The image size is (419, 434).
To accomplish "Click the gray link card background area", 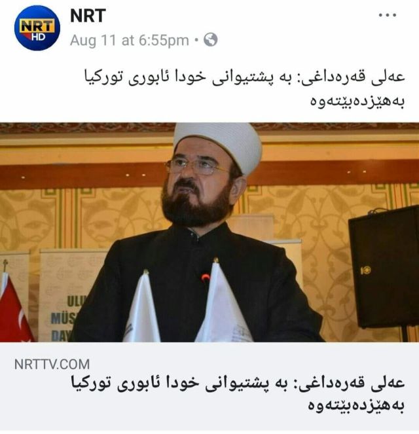I will coord(209,387).
